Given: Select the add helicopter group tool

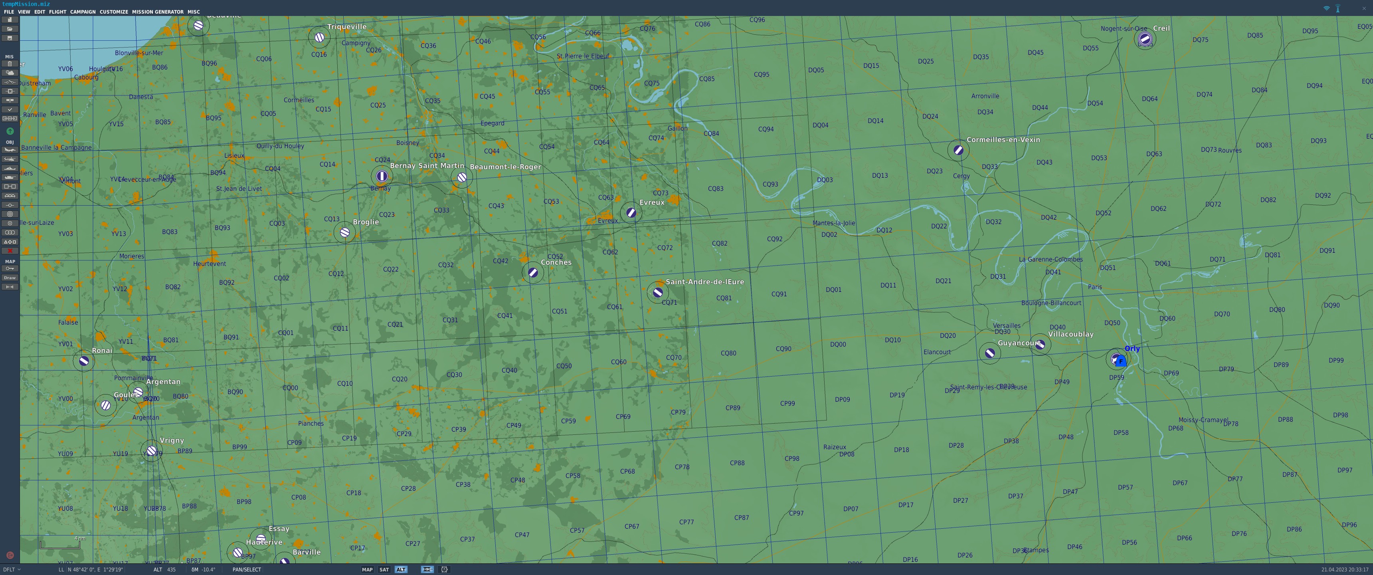Looking at the screenshot, I should (10, 159).
